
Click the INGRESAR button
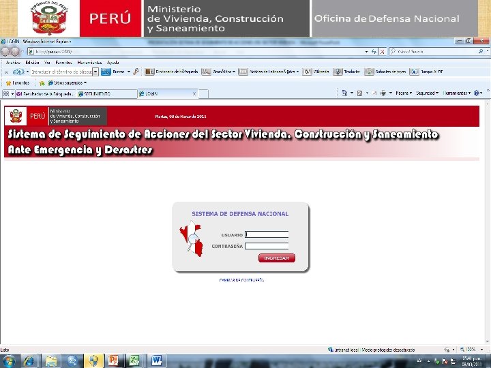[276, 258]
